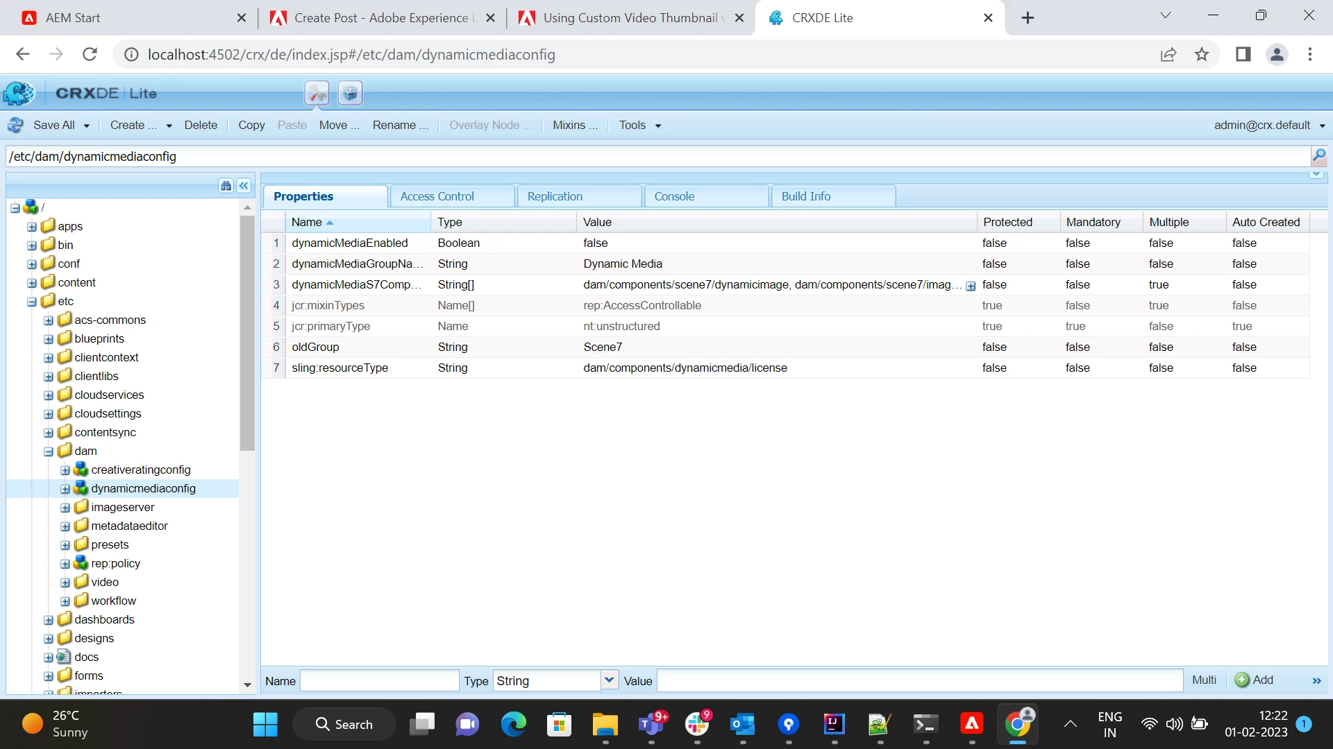Expand the imageserver folder node
Screen dimensions: 1333x749
(65, 508)
